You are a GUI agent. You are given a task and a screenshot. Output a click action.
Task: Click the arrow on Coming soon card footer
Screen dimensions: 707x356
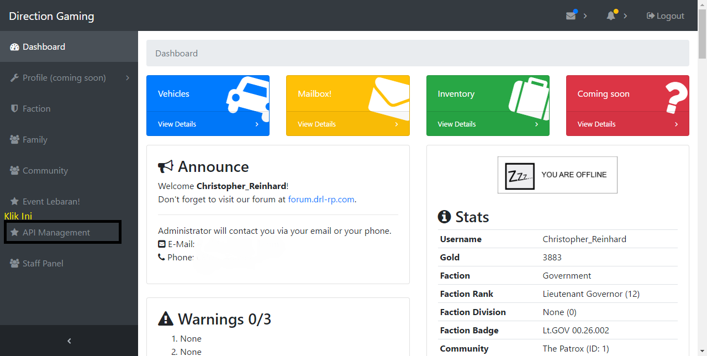click(676, 124)
